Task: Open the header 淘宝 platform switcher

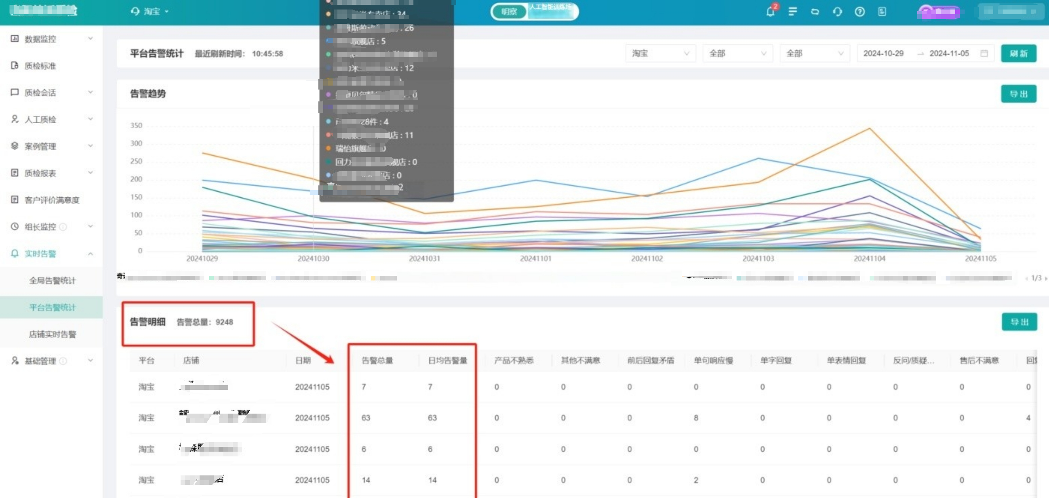Action: pyautogui.click(x=150, y=11)
